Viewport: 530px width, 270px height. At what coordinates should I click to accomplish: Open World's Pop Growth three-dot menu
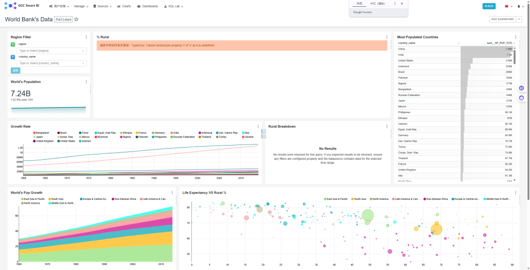pos(172,193)
